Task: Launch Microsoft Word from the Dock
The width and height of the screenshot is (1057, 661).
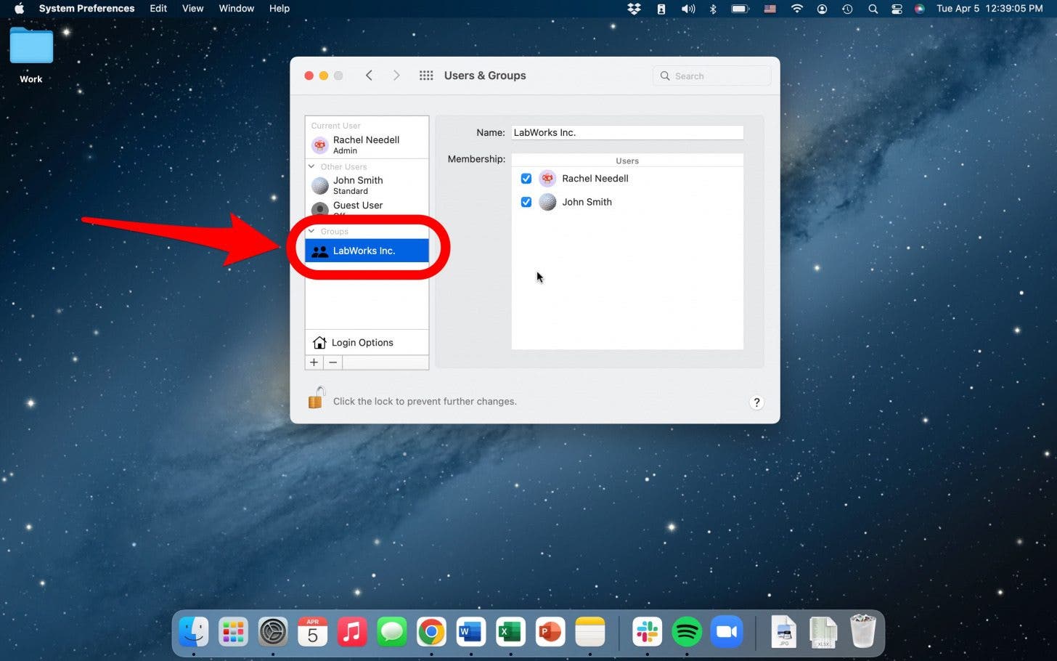Action: [470, 632]
